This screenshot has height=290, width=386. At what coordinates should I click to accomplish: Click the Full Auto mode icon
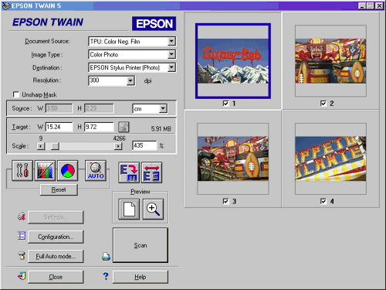point(22,256)
